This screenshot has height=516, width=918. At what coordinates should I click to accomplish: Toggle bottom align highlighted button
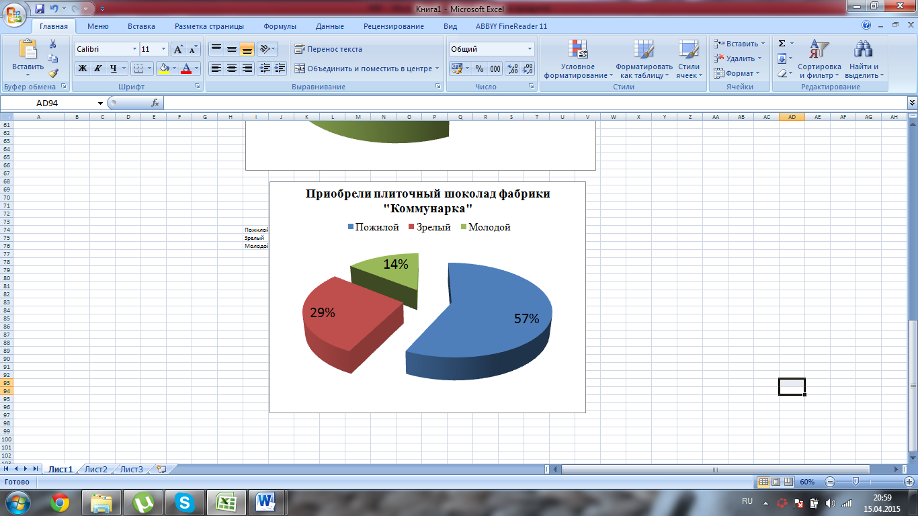247,49
